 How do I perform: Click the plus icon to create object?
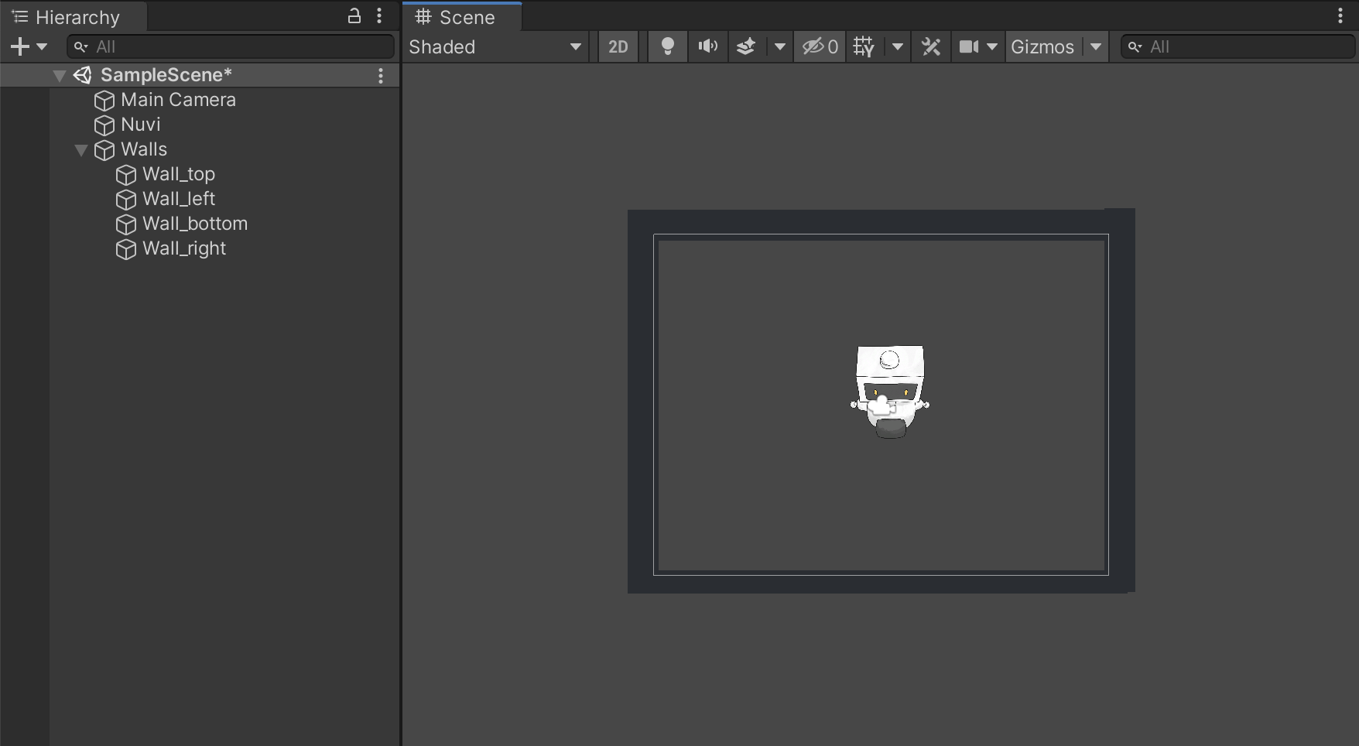coord(20,46)
